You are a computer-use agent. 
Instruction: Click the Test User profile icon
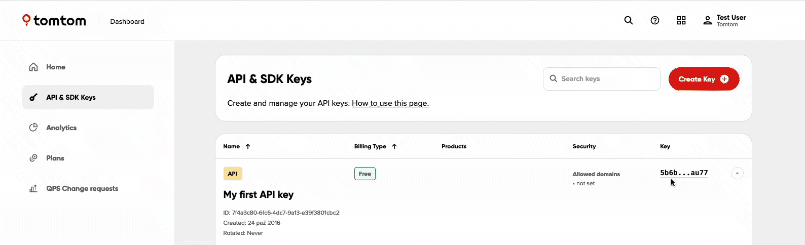[x=708, y=21]
